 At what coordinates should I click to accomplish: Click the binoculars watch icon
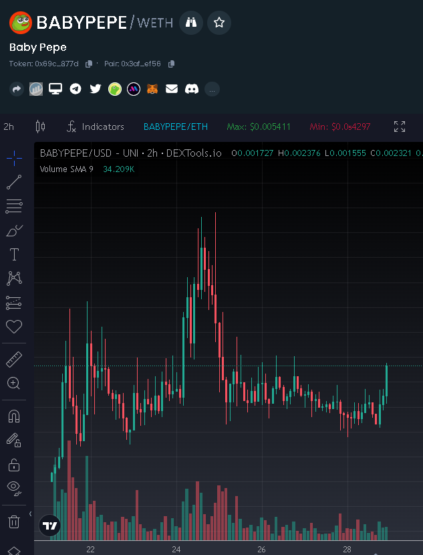point(191,23)
